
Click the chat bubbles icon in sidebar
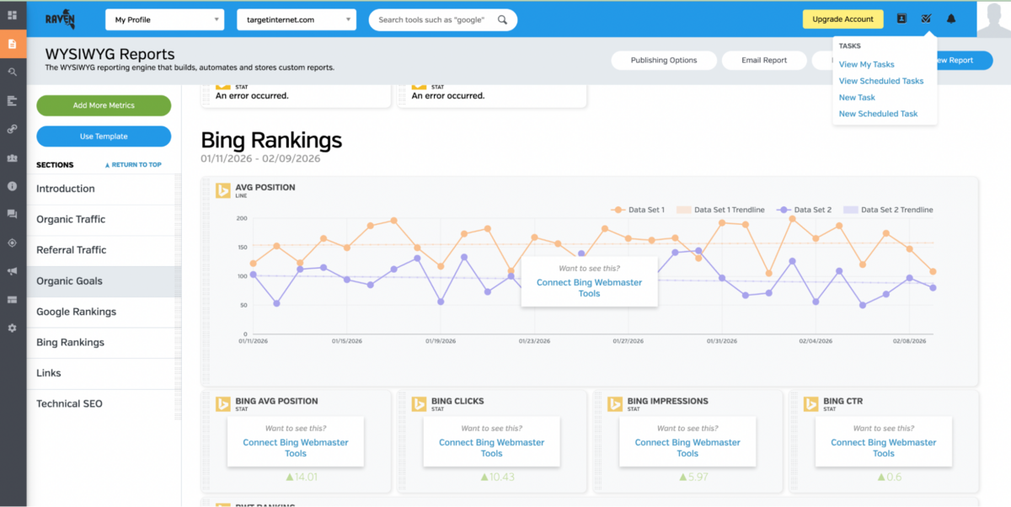tap(12, 214)
